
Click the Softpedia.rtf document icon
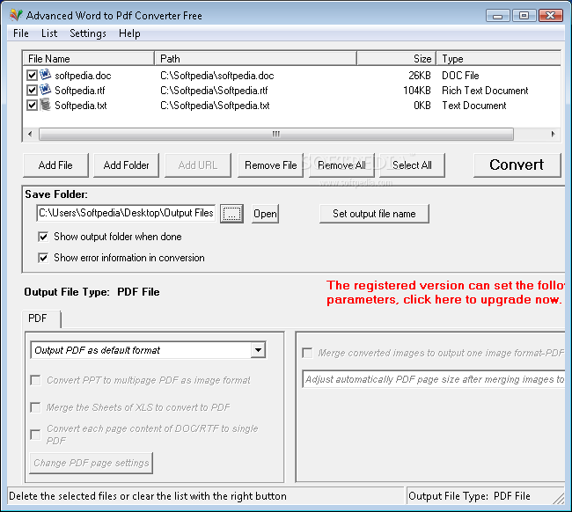click(x=45, y=91)
